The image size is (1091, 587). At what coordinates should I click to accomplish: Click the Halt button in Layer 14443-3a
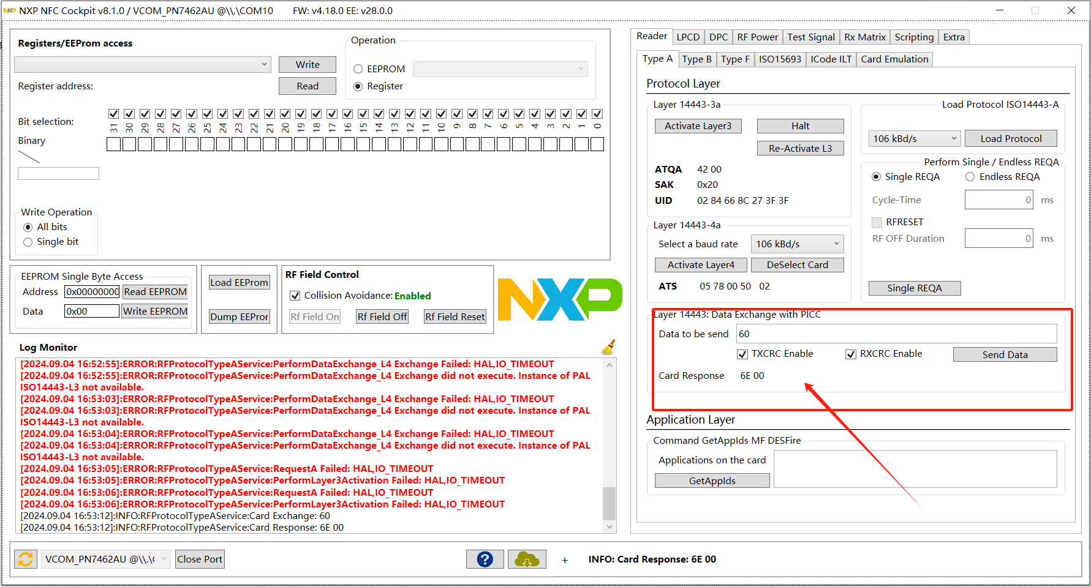click(x=800, y=125)
